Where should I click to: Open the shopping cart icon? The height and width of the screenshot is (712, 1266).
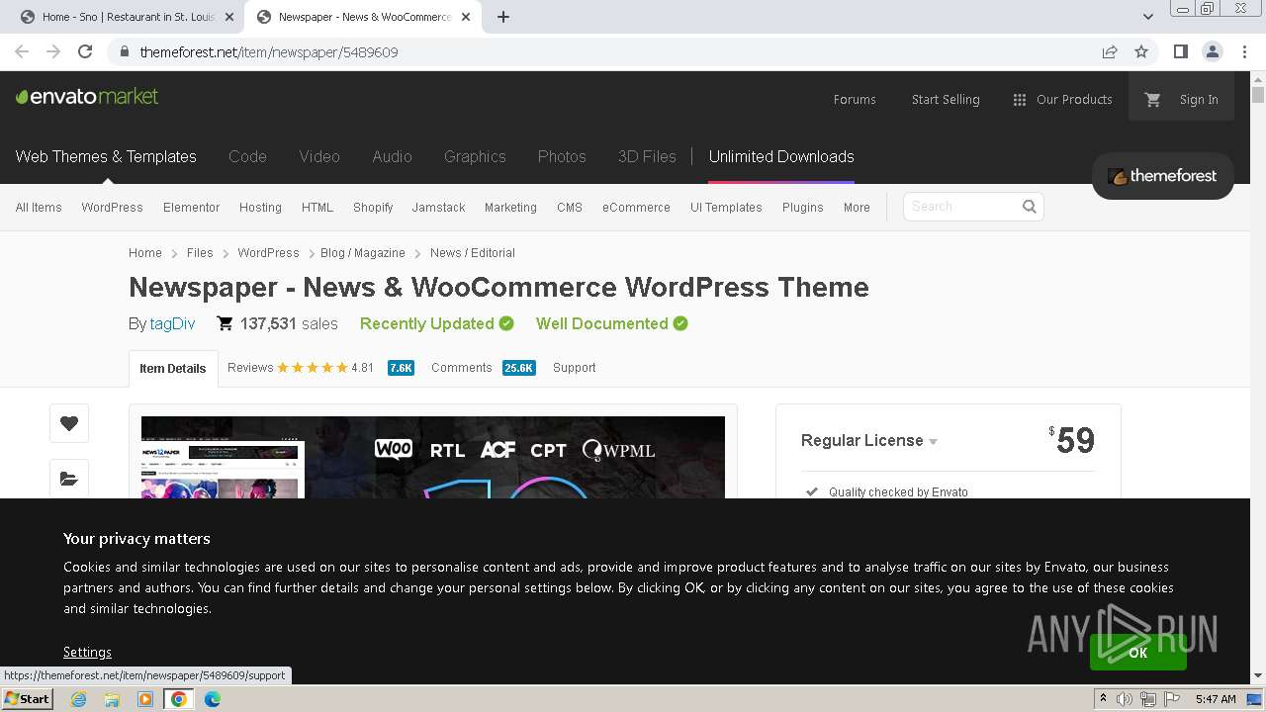tap(1152, 100)
